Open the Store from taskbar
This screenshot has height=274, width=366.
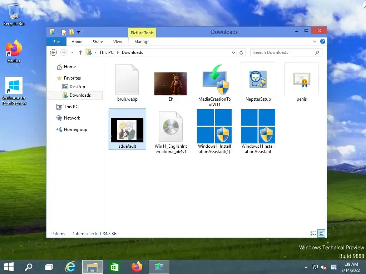(x=114, y=267)
